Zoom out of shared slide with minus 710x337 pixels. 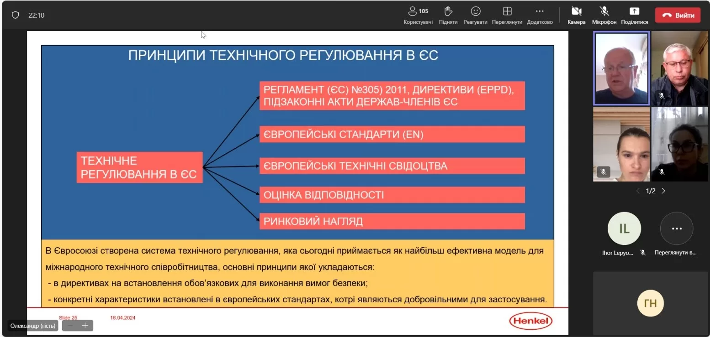(x=70, y=326)
